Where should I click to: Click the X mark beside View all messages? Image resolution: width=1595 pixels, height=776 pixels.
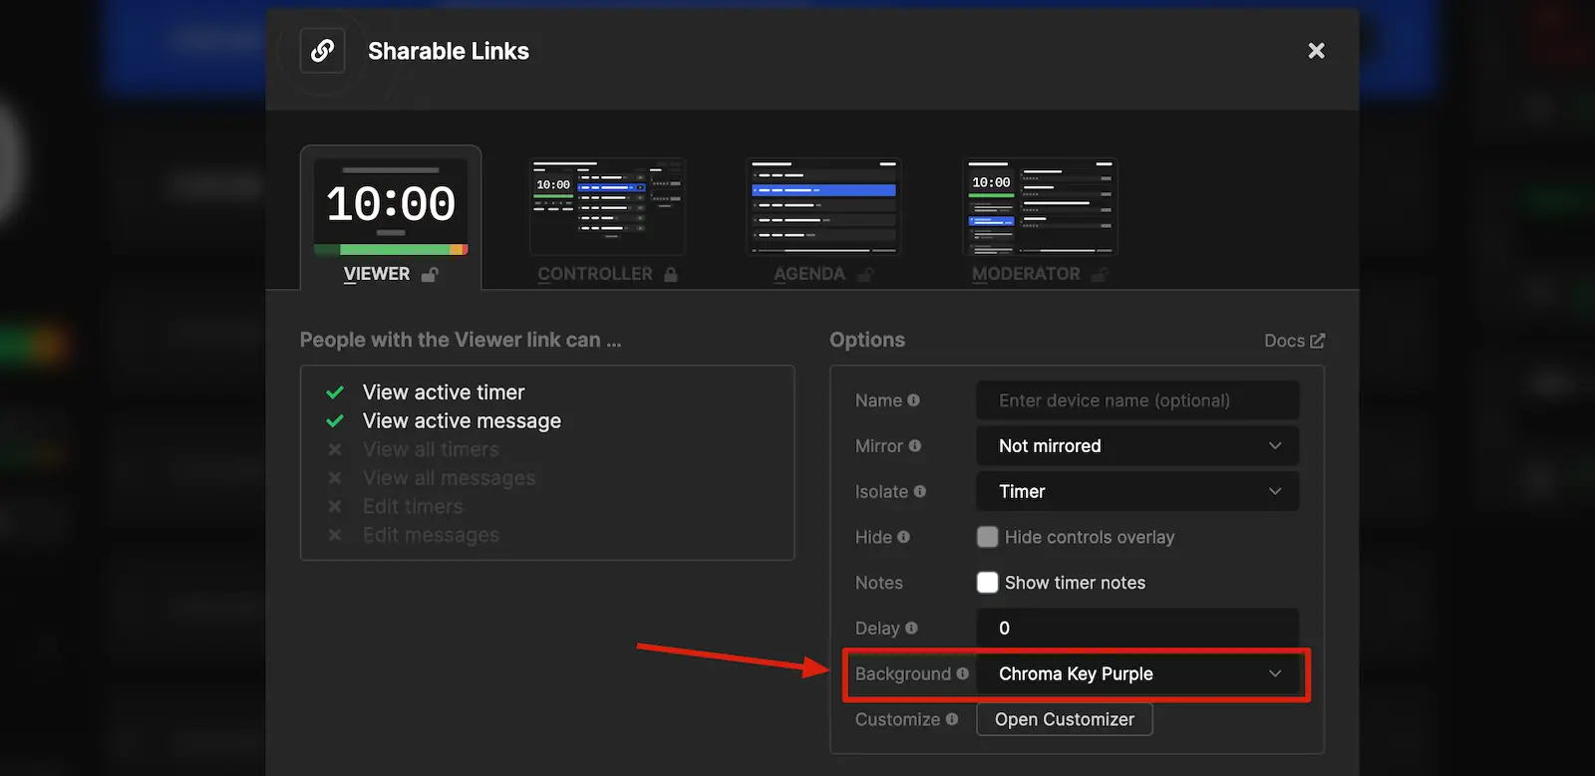(x=335, y=478)
